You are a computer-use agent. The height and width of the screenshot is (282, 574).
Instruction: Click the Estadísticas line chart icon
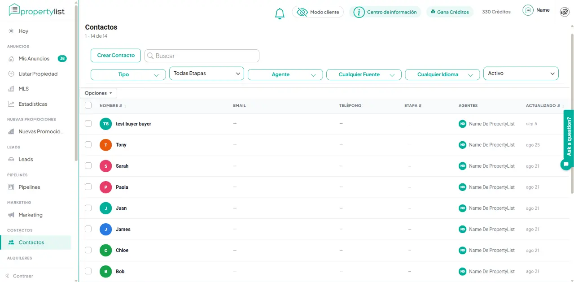[x=11, y=104]
